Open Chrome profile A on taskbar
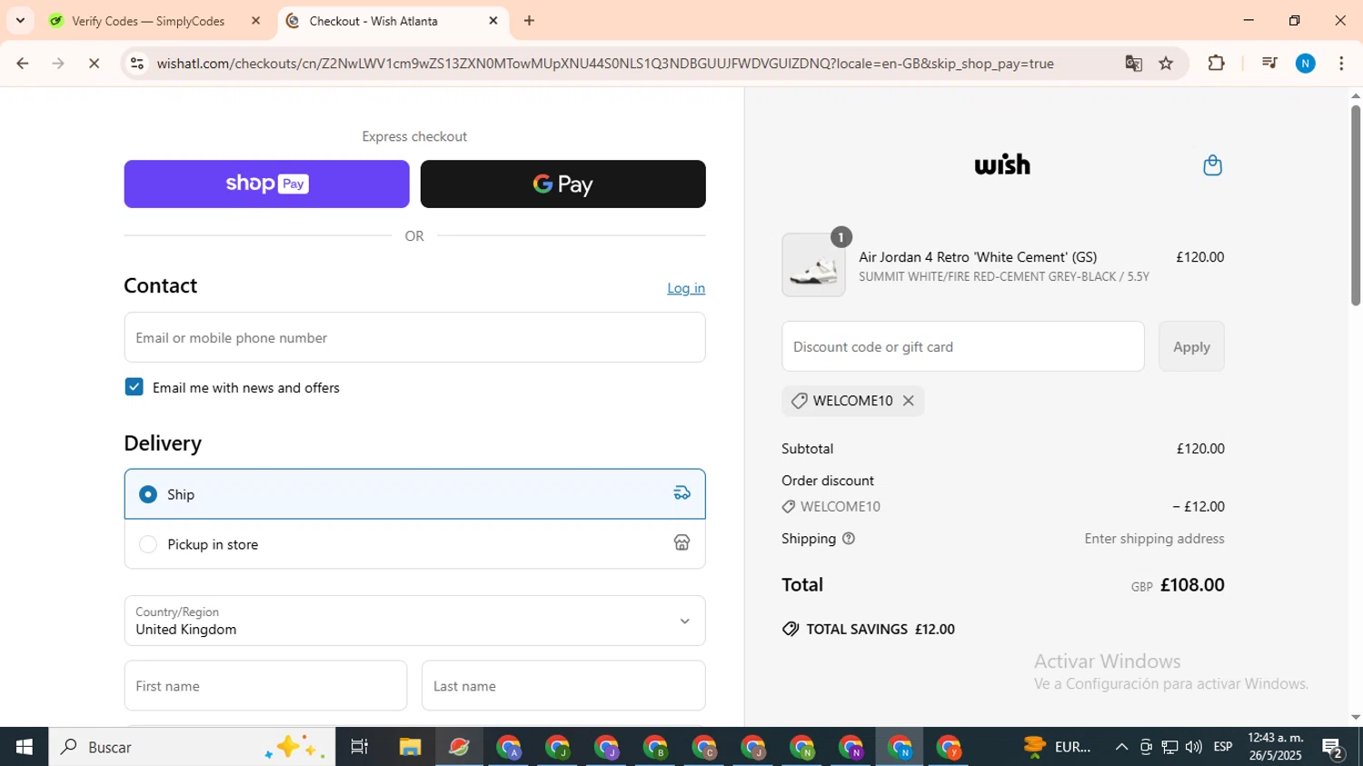This screenshot has height=766, width=1363. click(x=509, y=747)
